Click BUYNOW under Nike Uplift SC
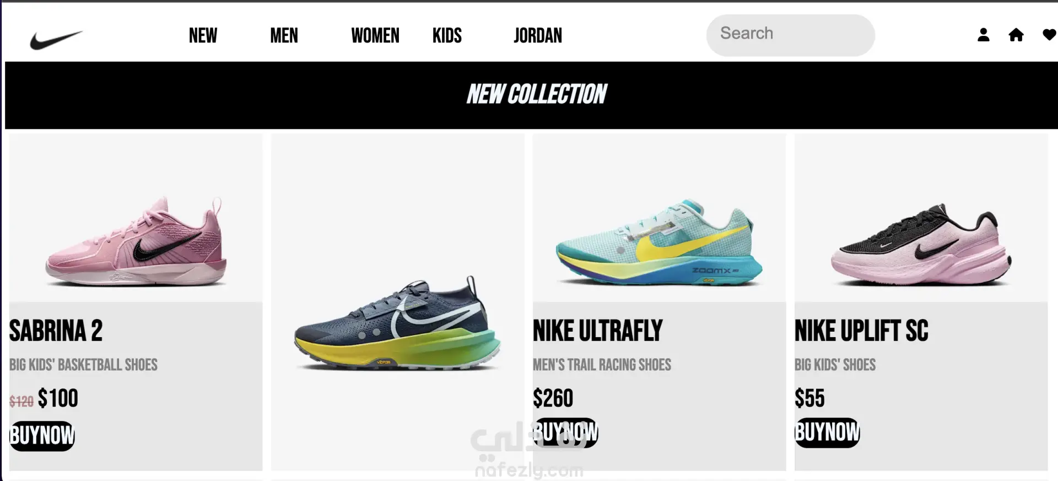Viewport: 1058px width, 481px height. pos(827,433)
